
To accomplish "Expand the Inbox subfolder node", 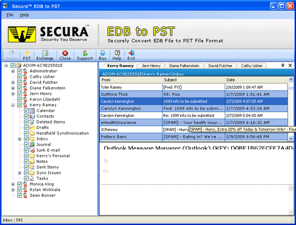I will click(20, 139).
